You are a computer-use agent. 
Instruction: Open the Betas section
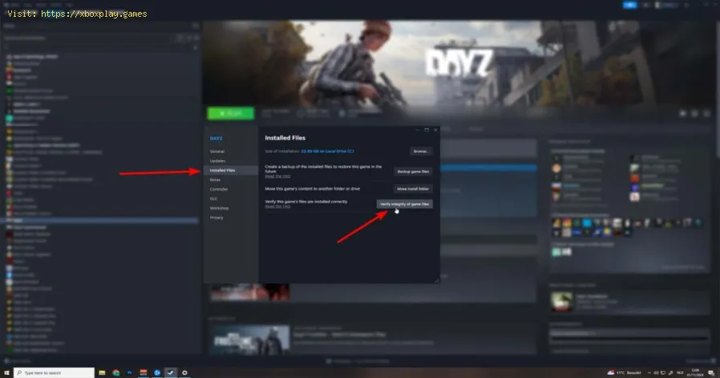pyautogui.click(x=215, y=179)
